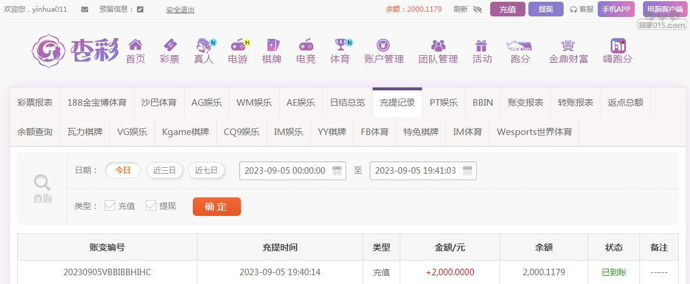Click start date input 2023-09-05 00:00:00
The image size is (690, 284).
pos(293,171)
